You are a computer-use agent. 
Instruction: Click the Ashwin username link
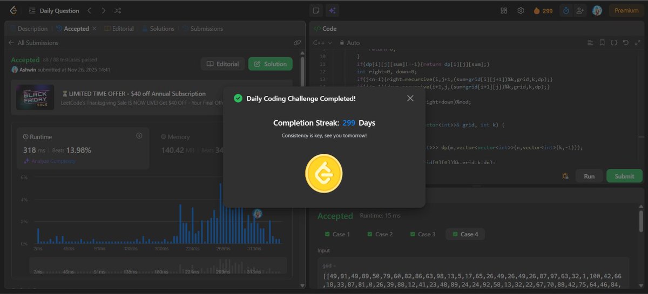pos(29,70)
